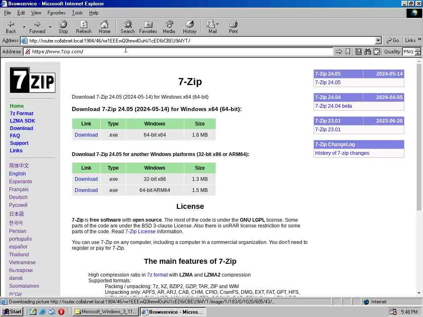Go to LZMA SDK sidebar link
The image size is (423, 317).
[x=22, y=121]
